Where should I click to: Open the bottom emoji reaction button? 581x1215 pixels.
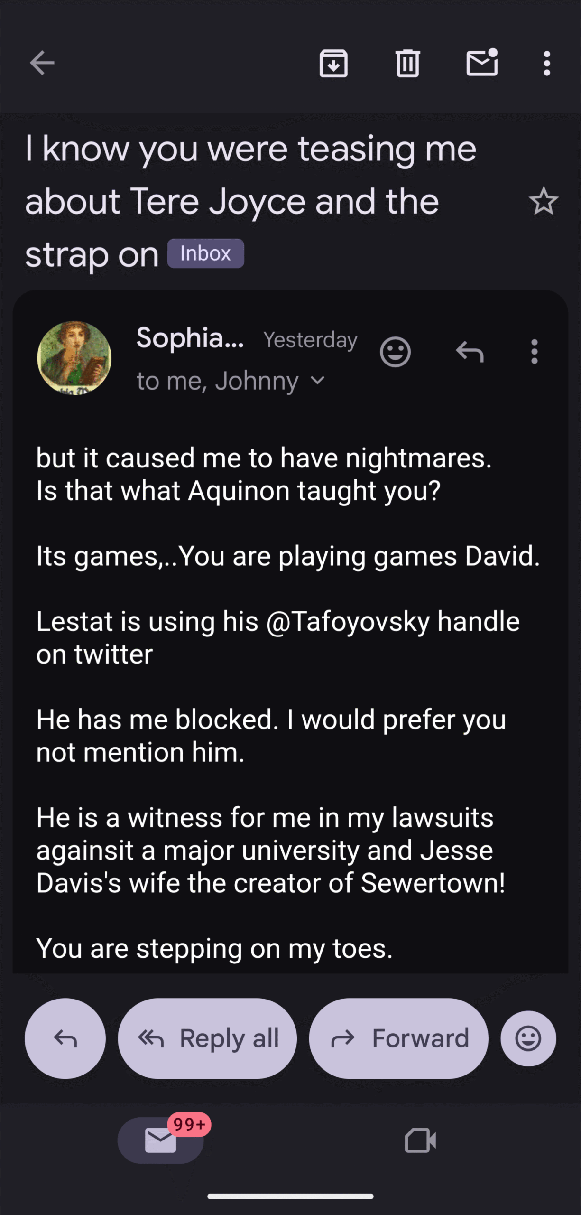528,1038
